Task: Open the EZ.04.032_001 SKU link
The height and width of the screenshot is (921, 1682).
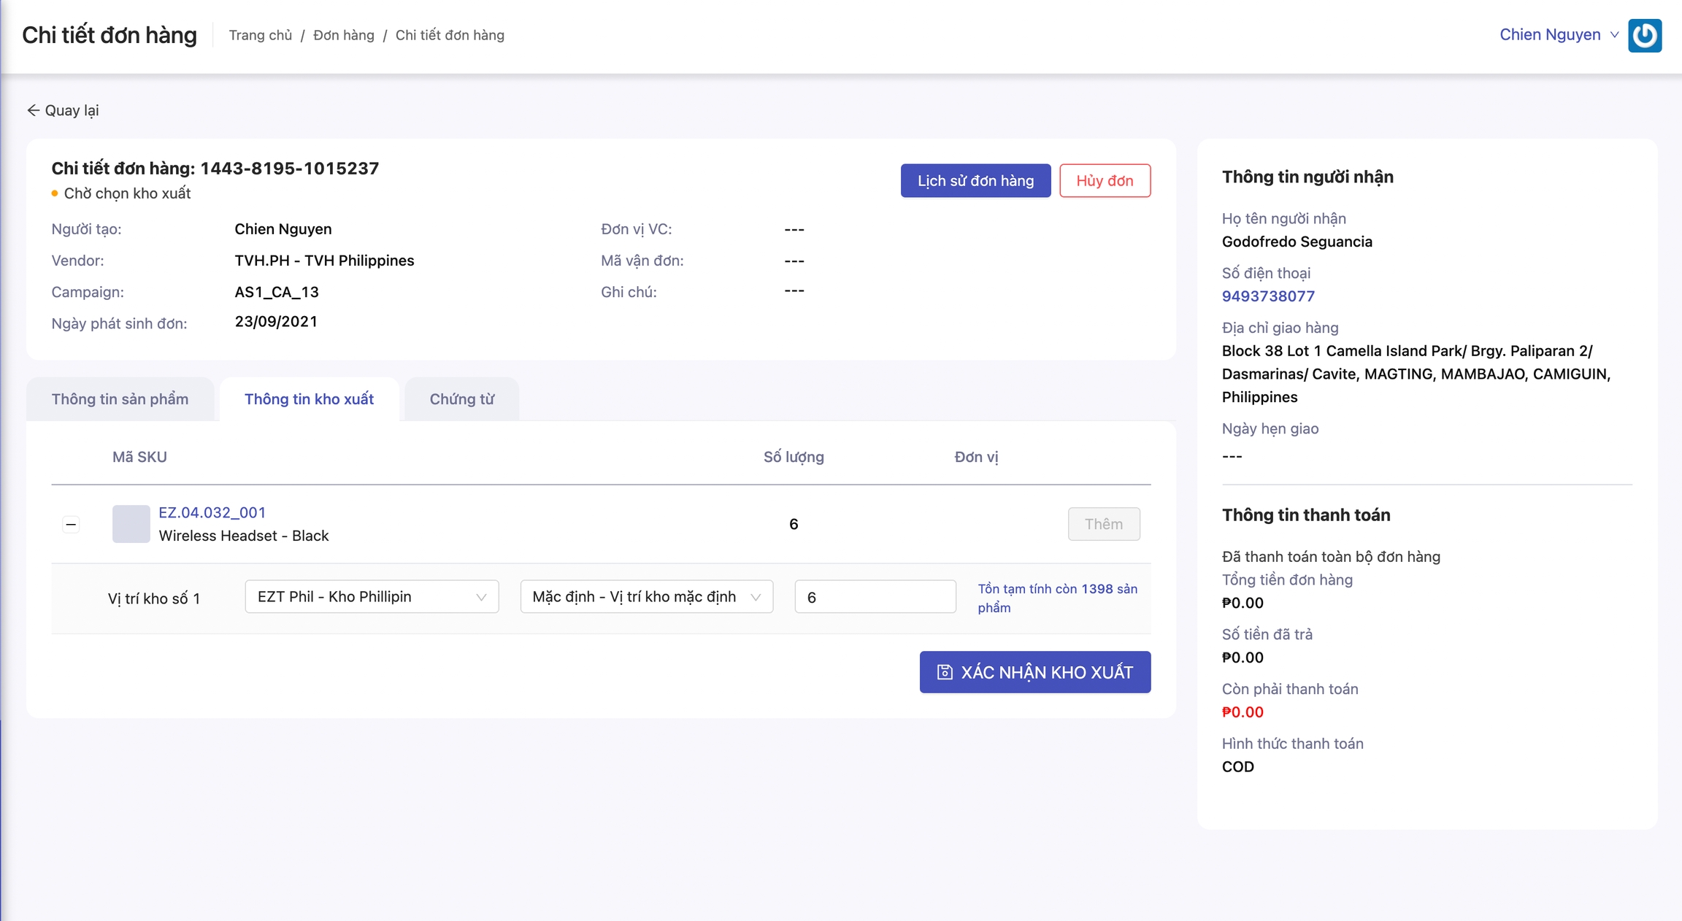Action: coord(212,512)
